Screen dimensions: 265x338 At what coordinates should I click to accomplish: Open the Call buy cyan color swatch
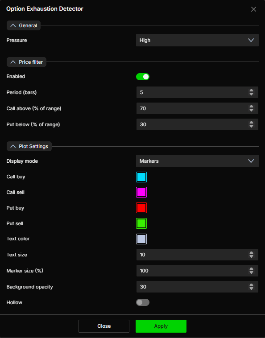pos(141,177)
